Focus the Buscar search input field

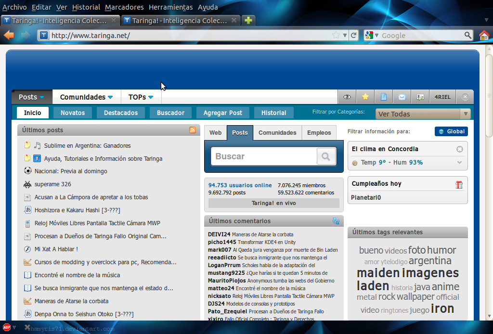tap(264, 156)
